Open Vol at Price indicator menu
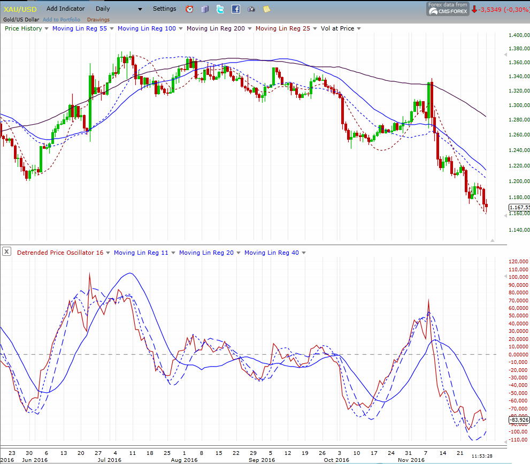 (358, 29)
